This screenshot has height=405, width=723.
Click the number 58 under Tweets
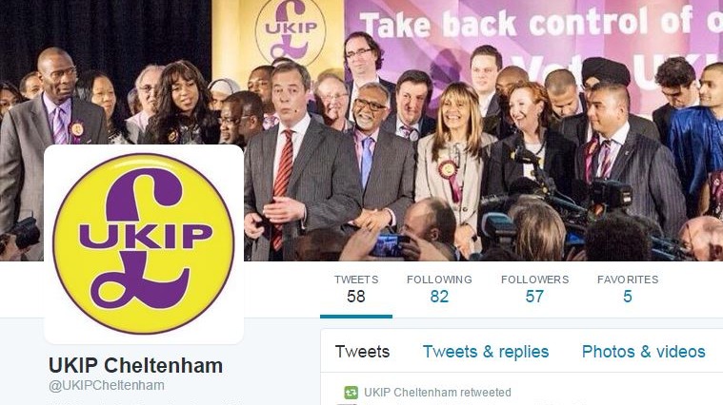pyautogui.click(x=356, y=297)
